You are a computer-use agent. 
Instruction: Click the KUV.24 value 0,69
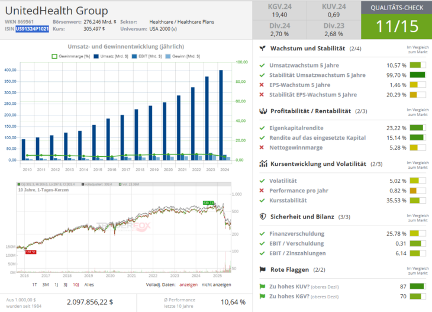click(x=334, y=15)
